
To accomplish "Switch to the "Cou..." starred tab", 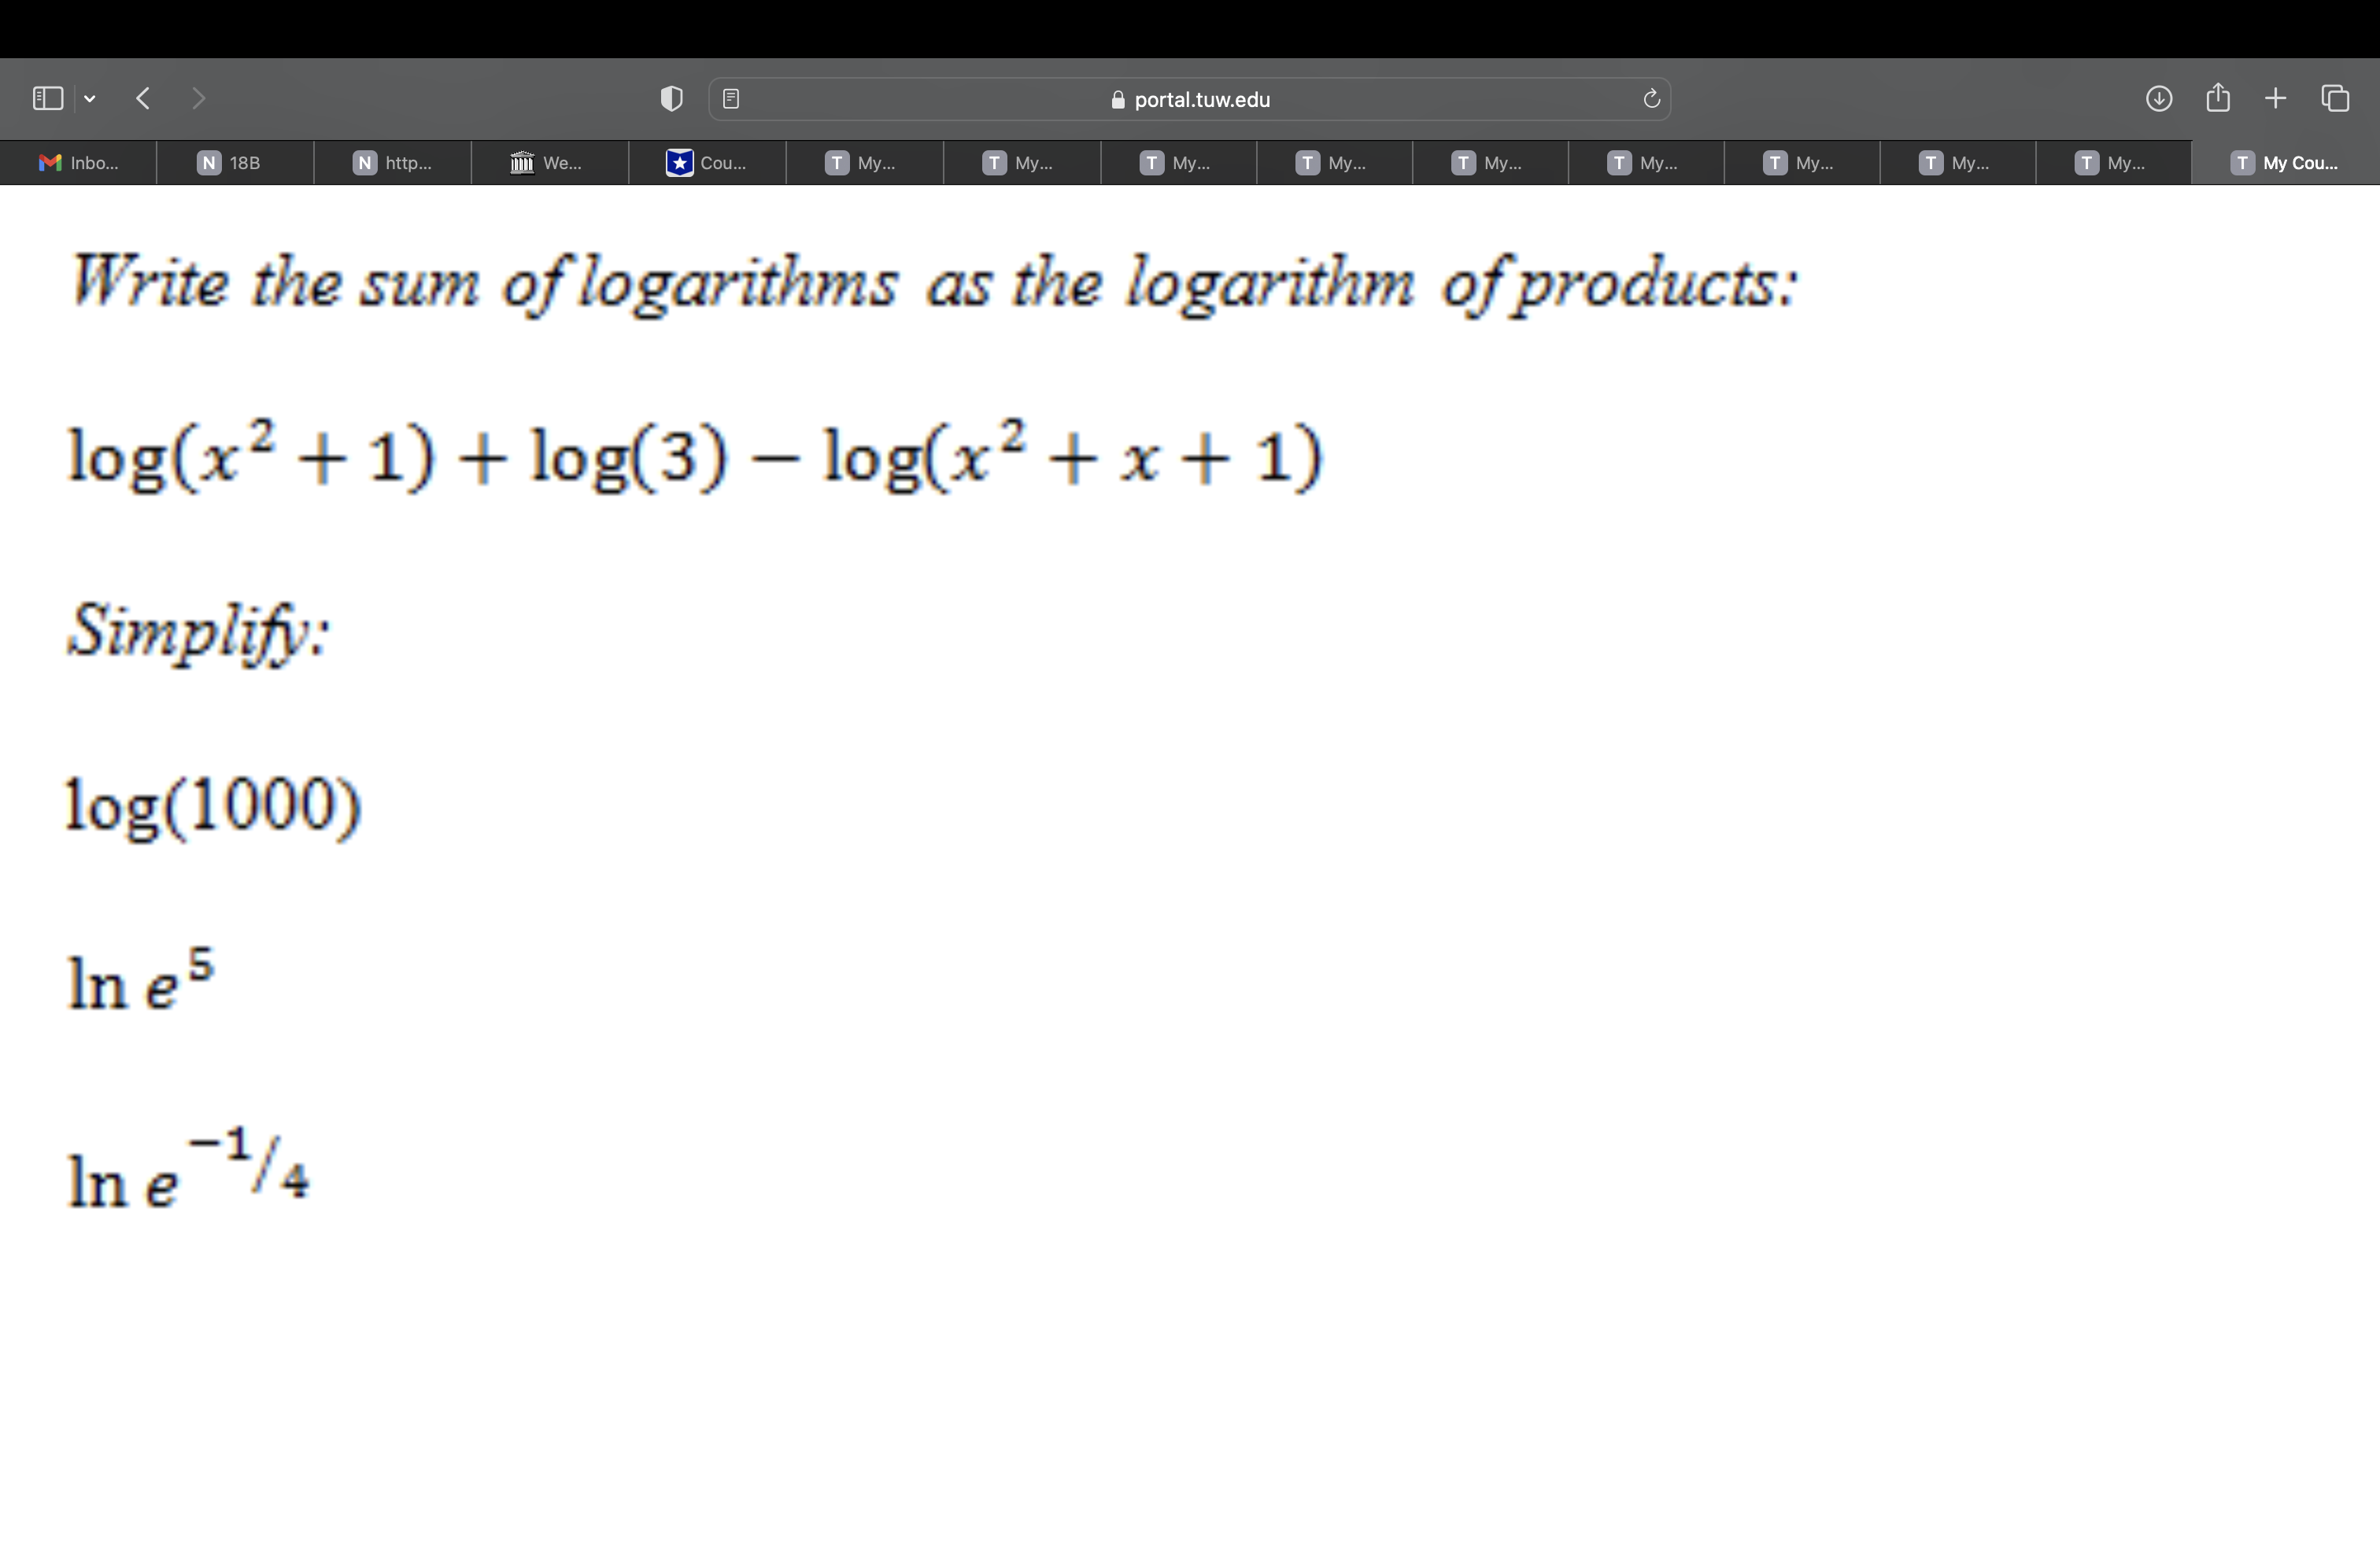I will [x=707, y=163].
